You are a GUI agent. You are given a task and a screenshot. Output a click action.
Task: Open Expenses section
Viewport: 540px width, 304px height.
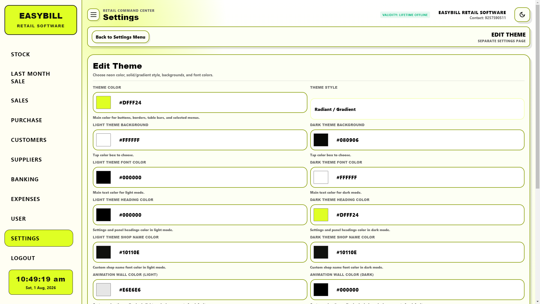39,199
